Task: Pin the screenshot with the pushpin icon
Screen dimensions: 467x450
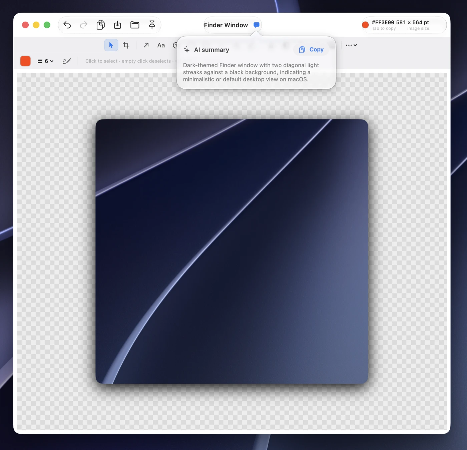Action: click(x=152, y=25)
